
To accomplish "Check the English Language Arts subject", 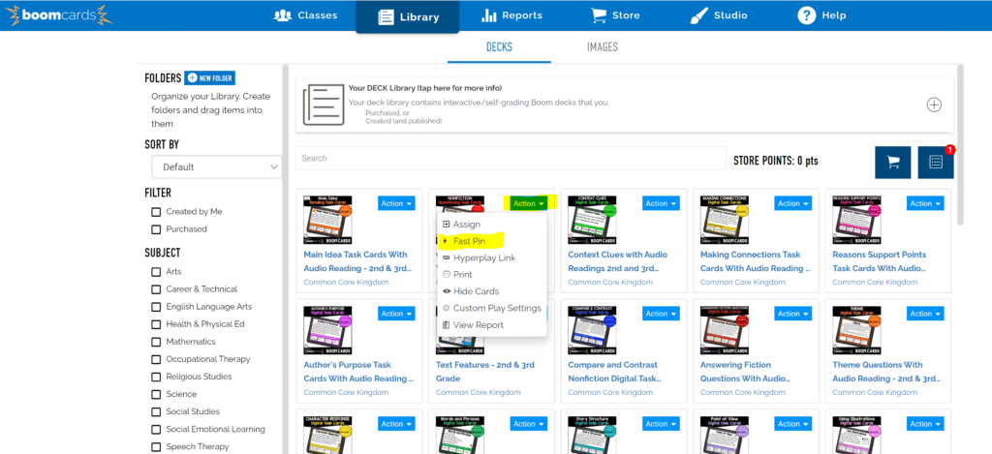I will pos(156,307).
